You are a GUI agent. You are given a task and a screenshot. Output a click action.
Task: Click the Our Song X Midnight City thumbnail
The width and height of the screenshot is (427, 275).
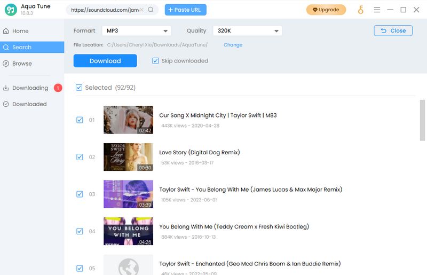pyautogui.click(x=128, y=120)
